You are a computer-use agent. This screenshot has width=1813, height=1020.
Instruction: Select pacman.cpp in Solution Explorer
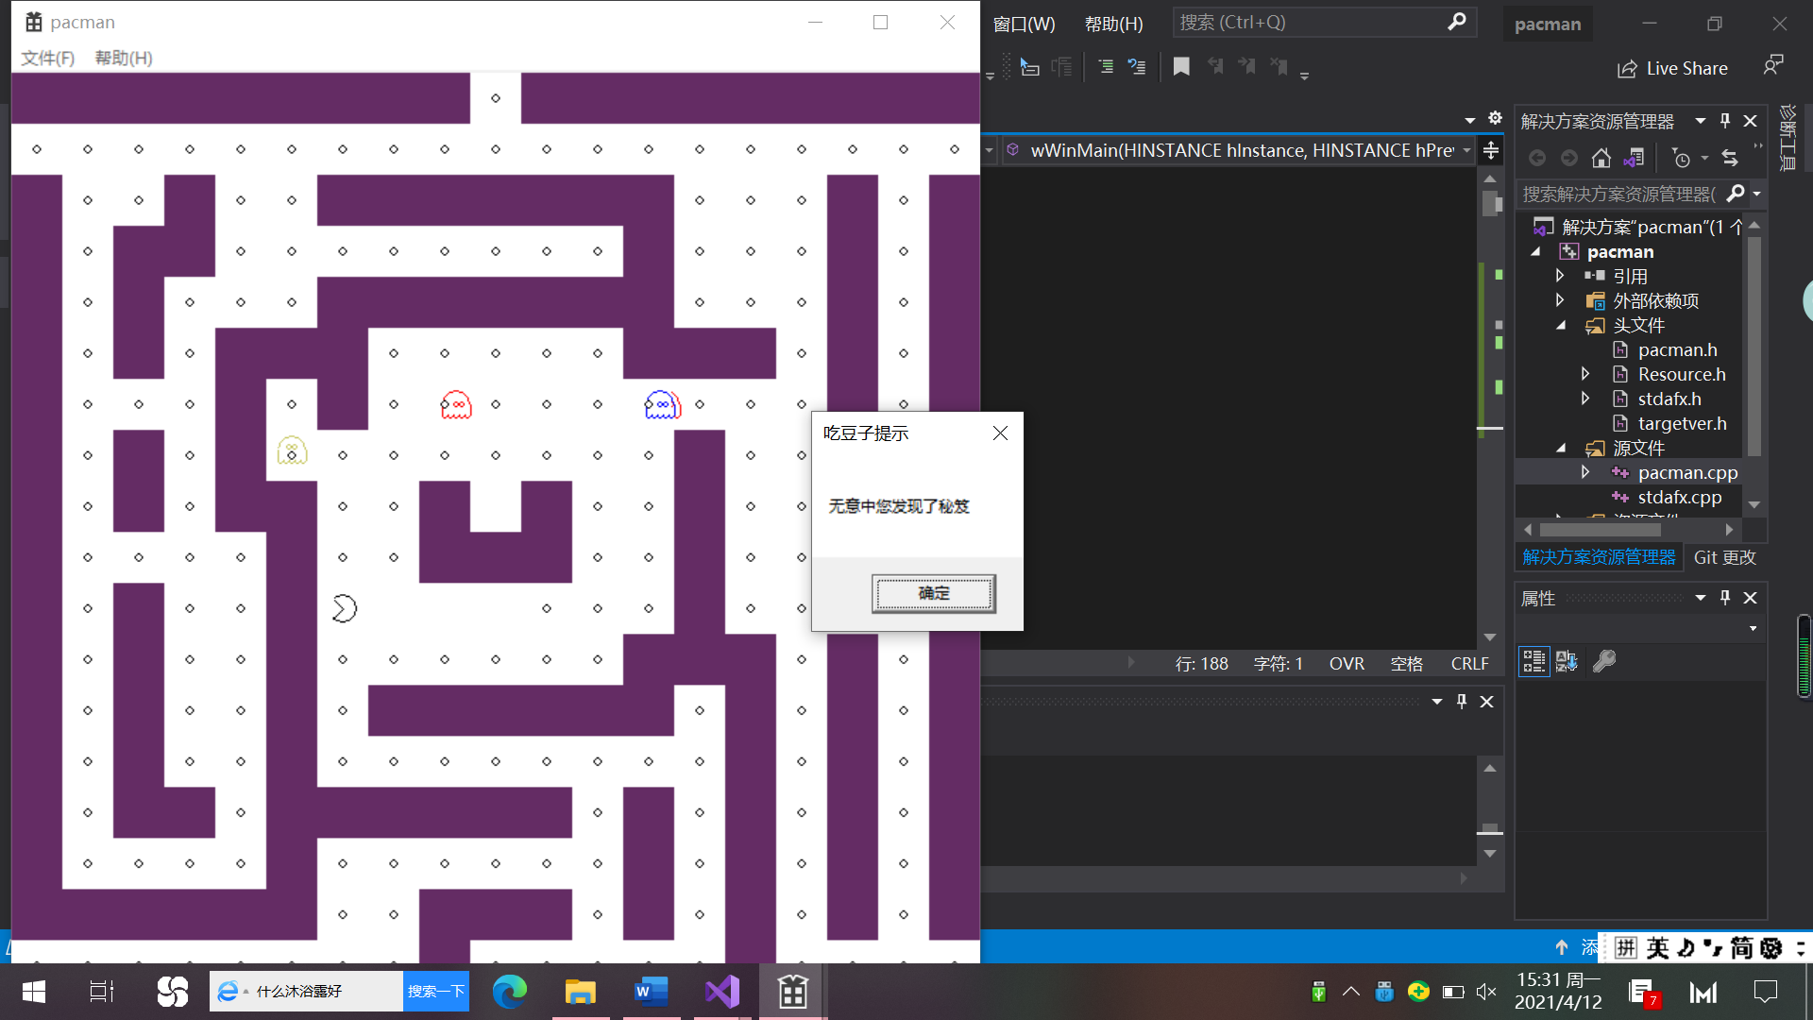pos(1686,472)
